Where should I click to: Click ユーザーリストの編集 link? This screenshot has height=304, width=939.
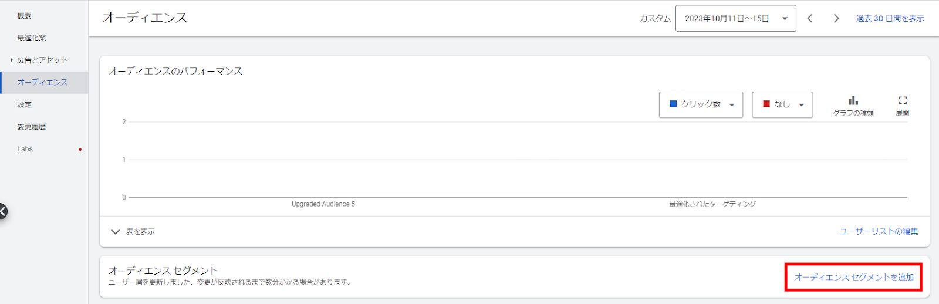(x=879, y=232)
